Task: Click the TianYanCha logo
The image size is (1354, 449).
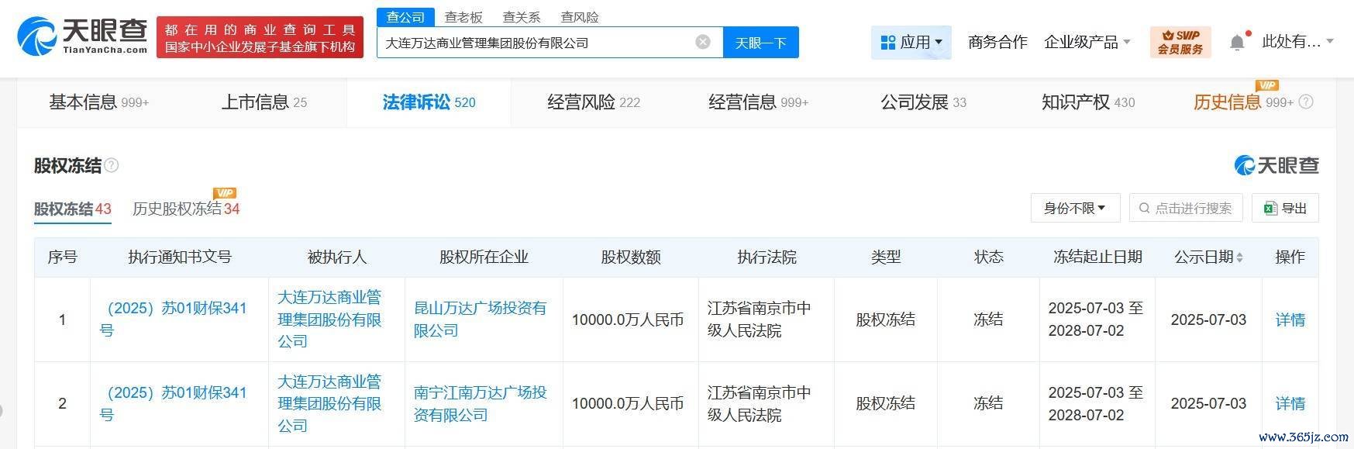Action: click(x=82, y=36)
